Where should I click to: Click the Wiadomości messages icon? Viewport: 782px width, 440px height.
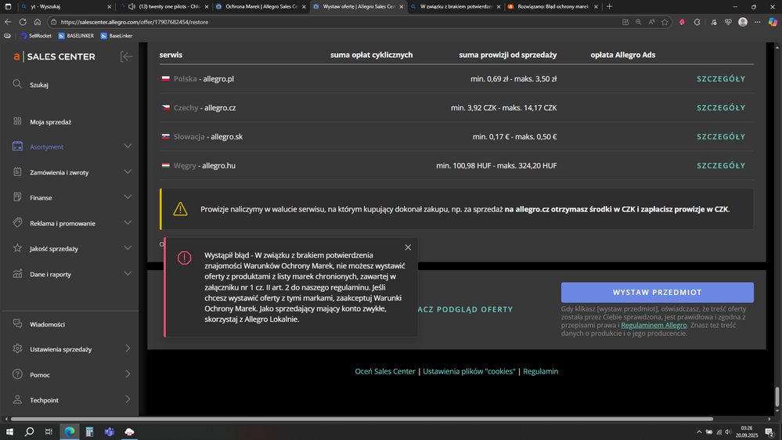pos(17,324)
